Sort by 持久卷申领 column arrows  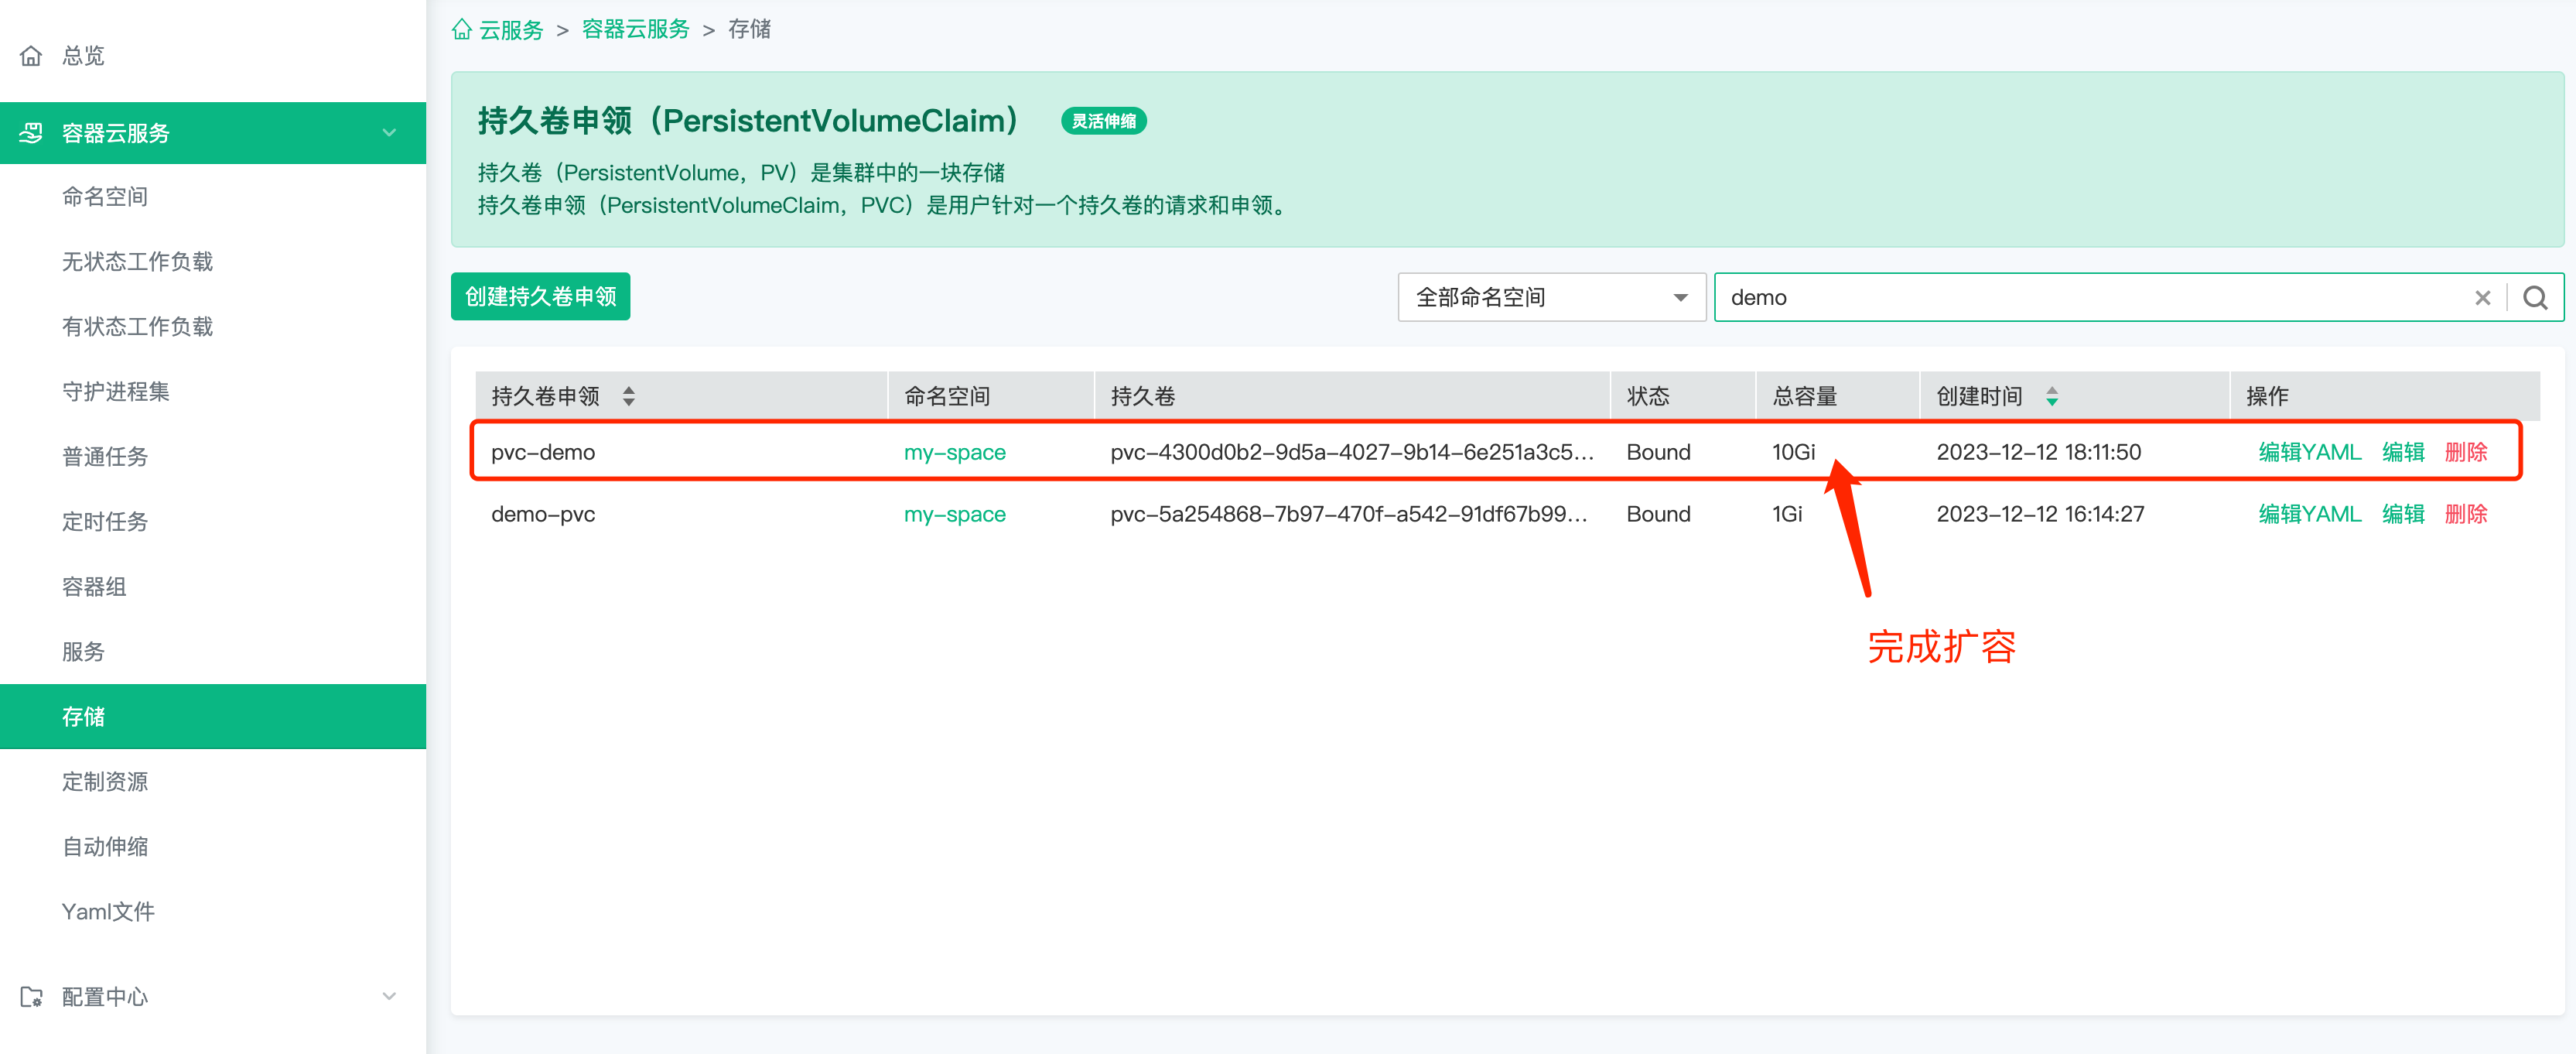pyautogui.click(x=629, y=396)
